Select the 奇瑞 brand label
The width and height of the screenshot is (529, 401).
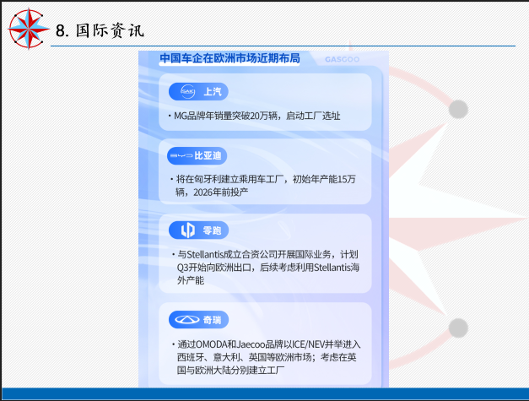click(x=213, y=319)
